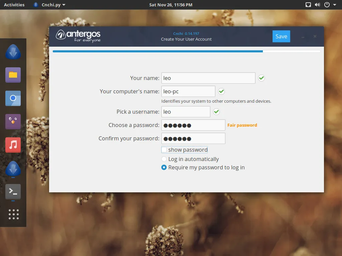Focus the running Cnchi icon below Music
This screenshot has width=342, height=256.
click(13, 168)
